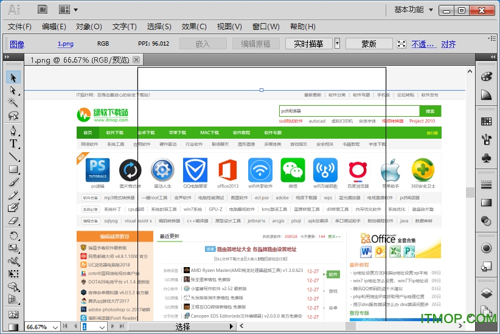Close the 1.png document tab

pyautogui.click(x=136, y=60)
